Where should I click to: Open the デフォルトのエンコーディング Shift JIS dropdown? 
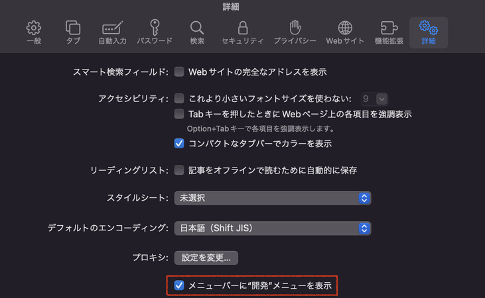point(273,228)
